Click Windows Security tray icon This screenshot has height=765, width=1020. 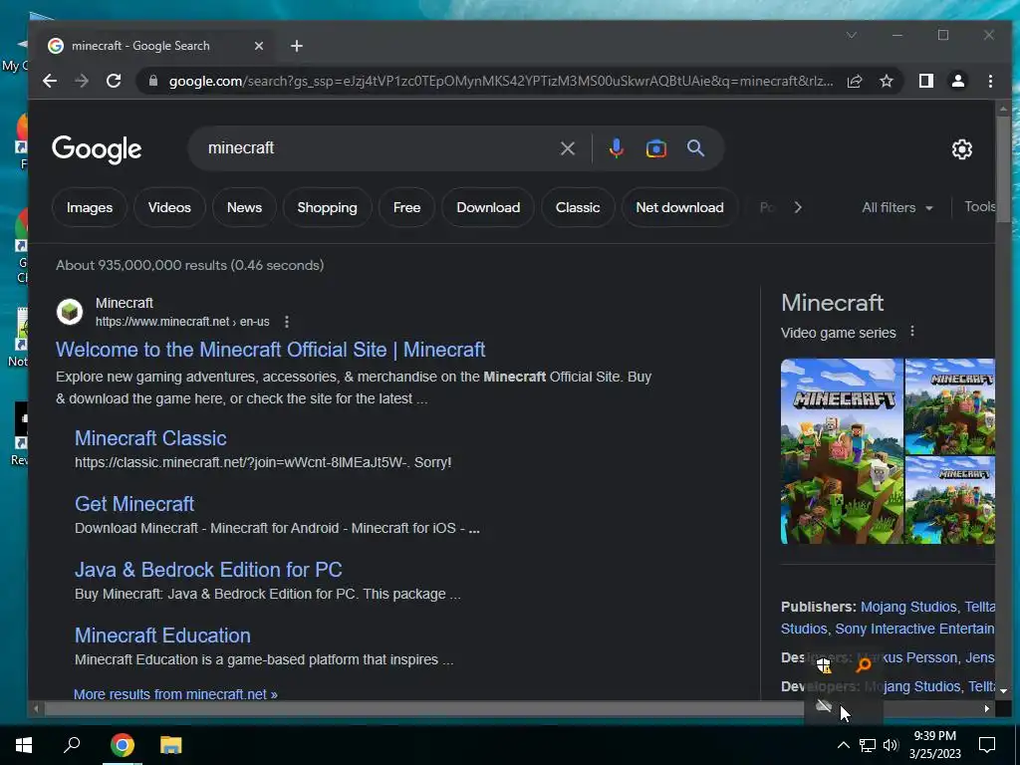[x=824, y=664]
